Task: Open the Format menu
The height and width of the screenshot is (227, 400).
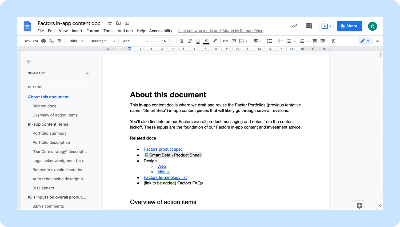Action: tap(93, 31)
